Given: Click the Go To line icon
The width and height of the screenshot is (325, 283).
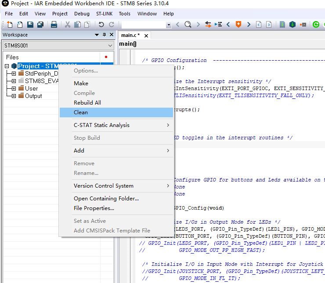Looking at the screenshot, I should click(218, 25).
